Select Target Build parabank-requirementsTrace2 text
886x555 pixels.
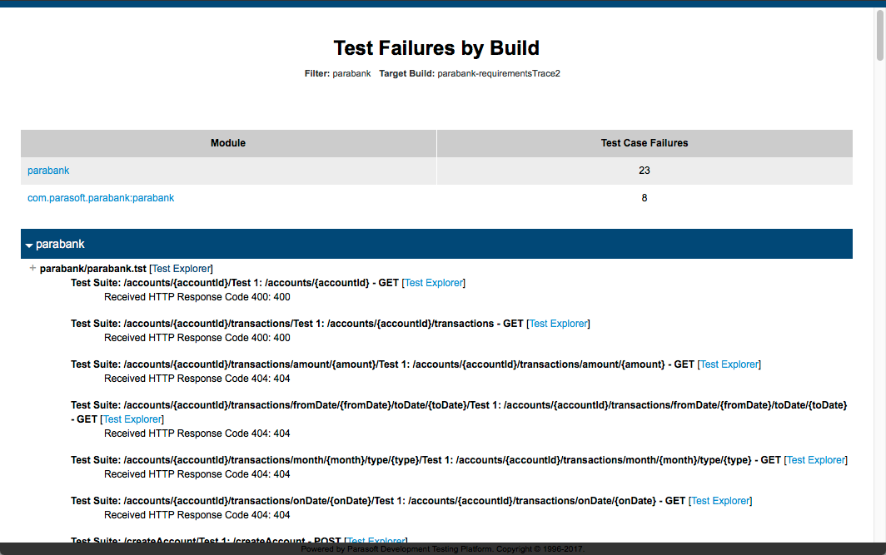(470, 73)
